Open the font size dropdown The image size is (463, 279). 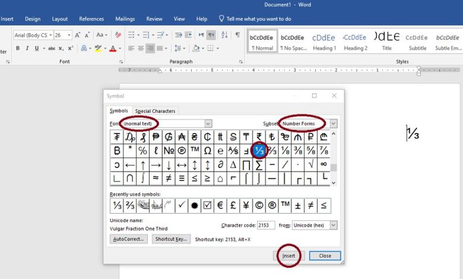pyautogui.click(x=69, y=35)
